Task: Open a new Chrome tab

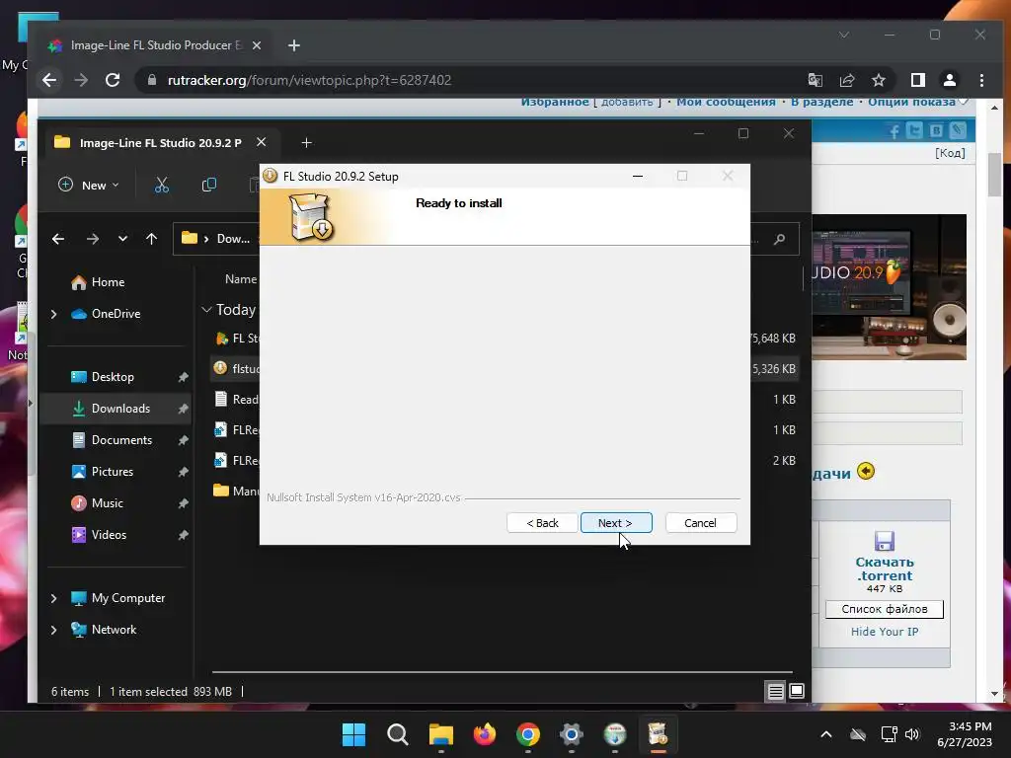Action: click(294, 45)
